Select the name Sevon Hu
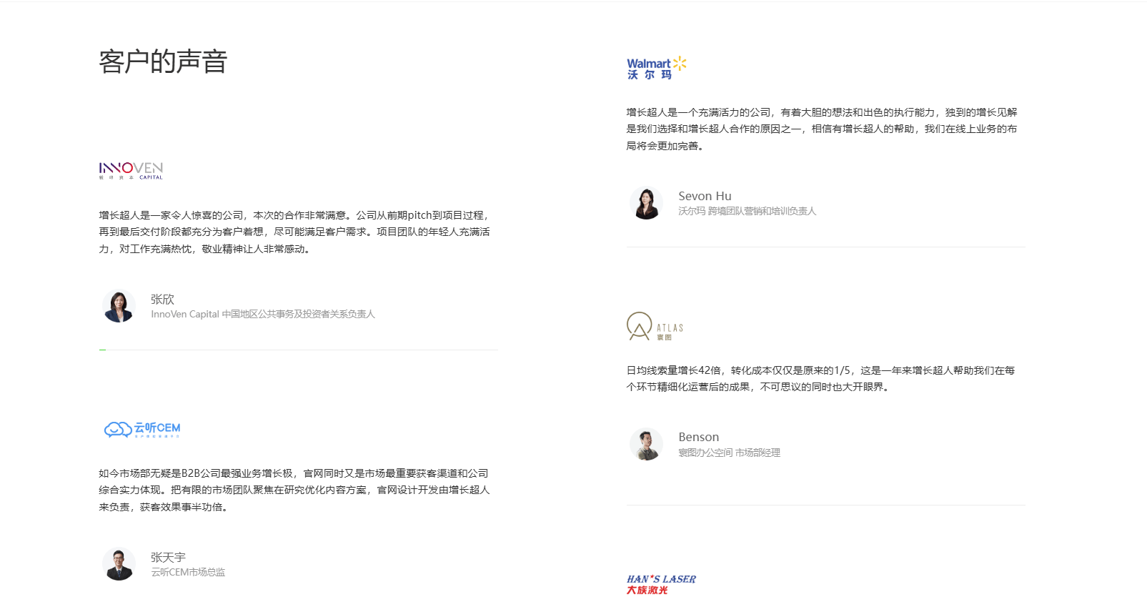 pos(705,196)
